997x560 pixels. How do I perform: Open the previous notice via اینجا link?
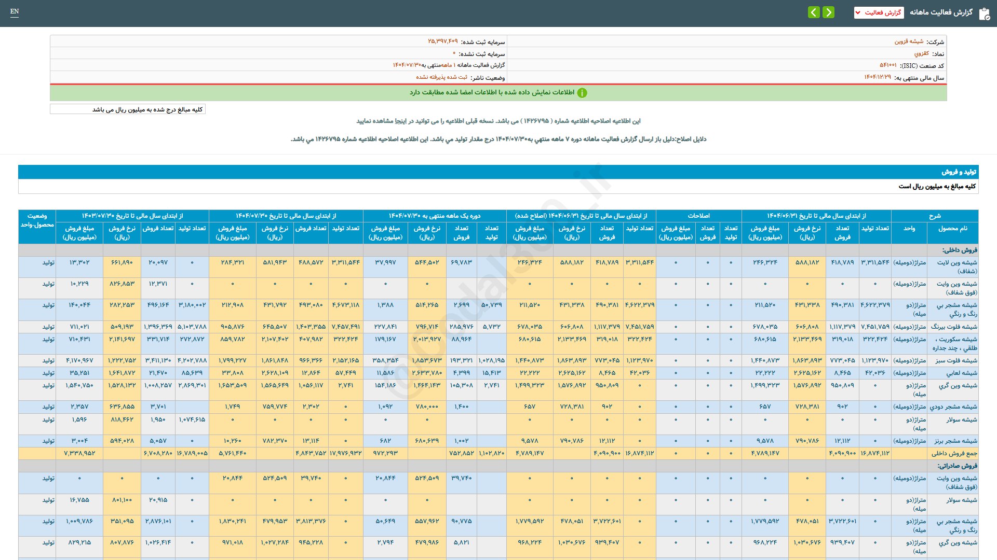coord(400,121)
